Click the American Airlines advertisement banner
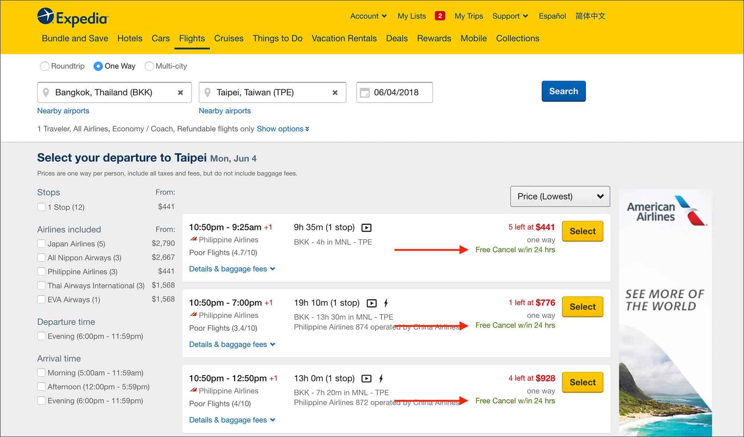The width and height of the screenshot is (744, 437). coord(665,312)
